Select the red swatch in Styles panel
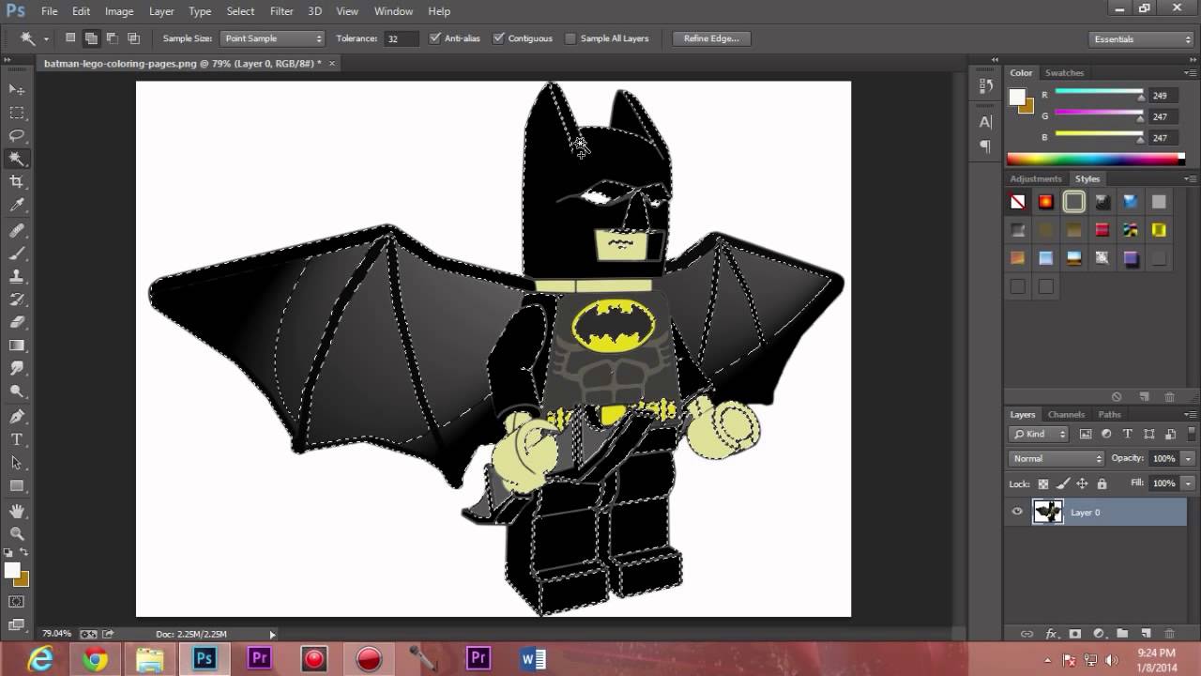 coord(1045,201)
